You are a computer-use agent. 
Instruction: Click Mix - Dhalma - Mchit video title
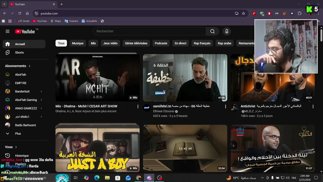click(x=86, y=106)
